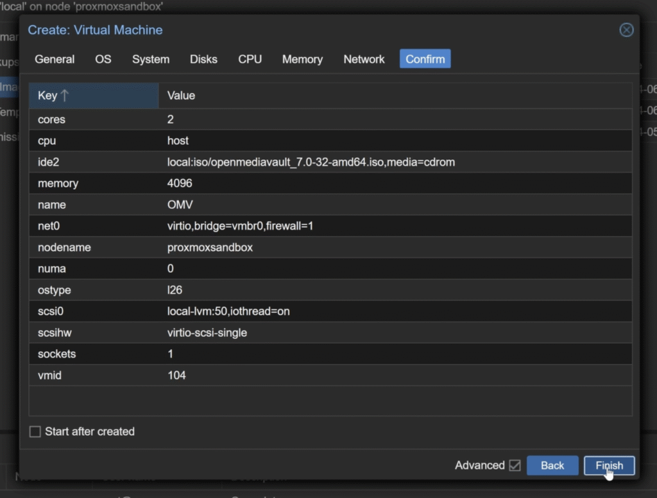This screenshot has width=657, height=498.
Task: Click the Create: Virtual Machine title
Action: (95, 30)
